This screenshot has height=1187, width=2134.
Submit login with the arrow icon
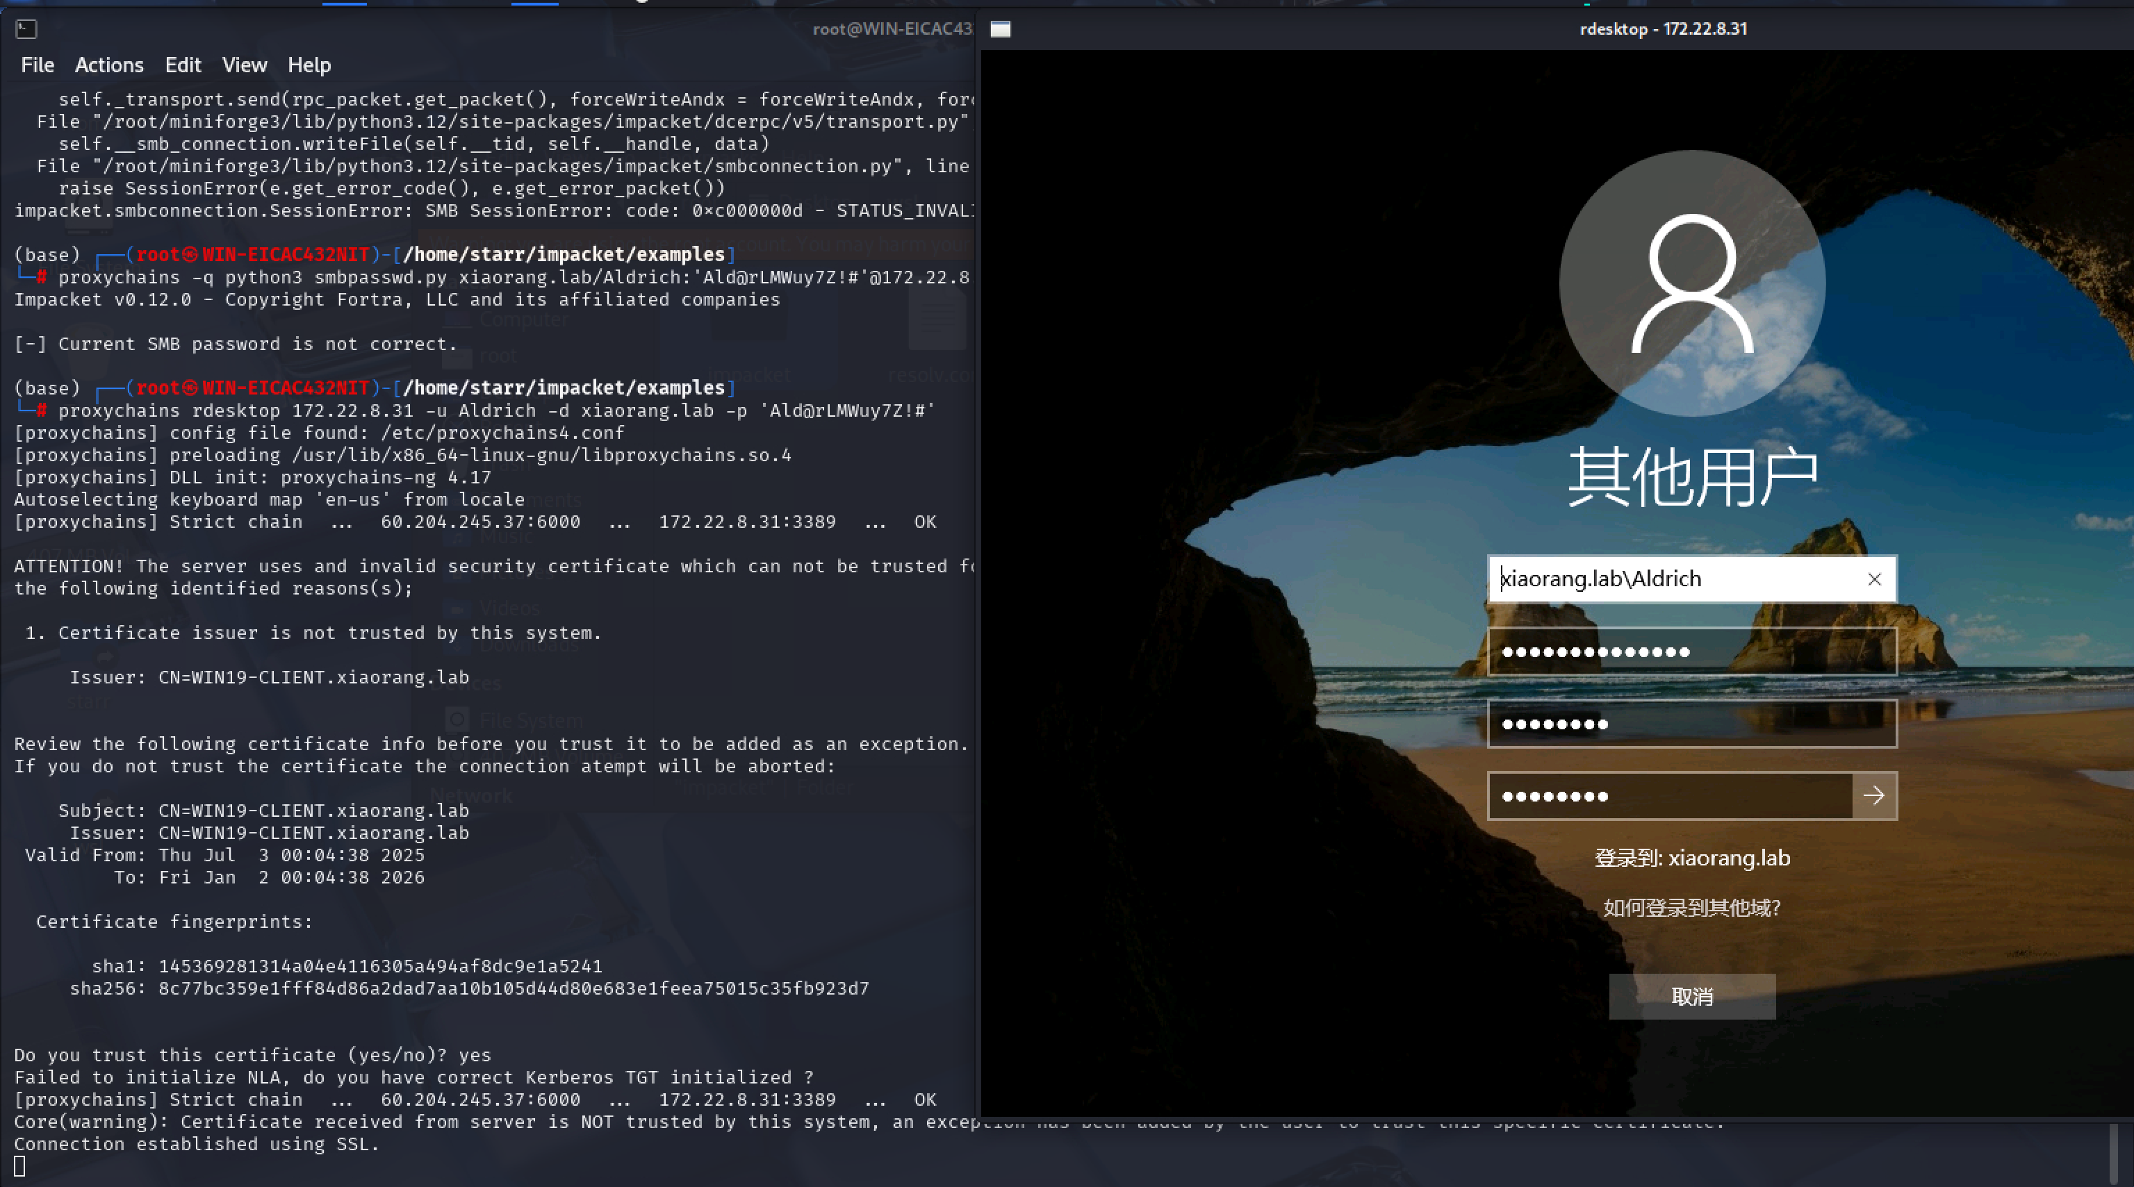(x=1874, y=796)
